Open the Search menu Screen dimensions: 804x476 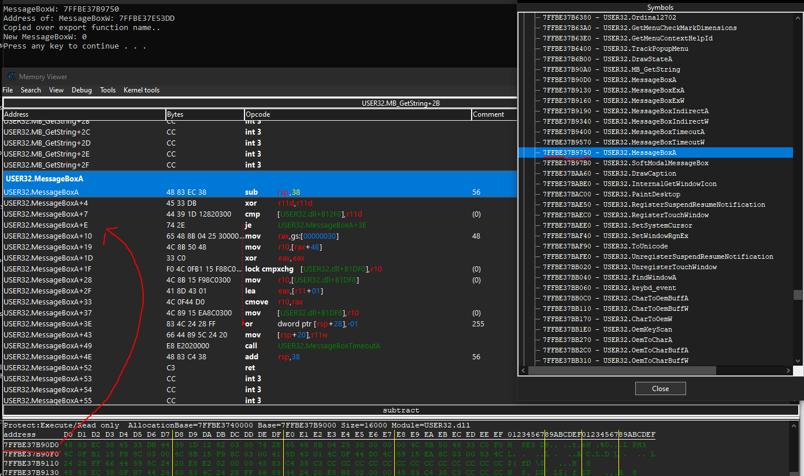tap(31, 90)
